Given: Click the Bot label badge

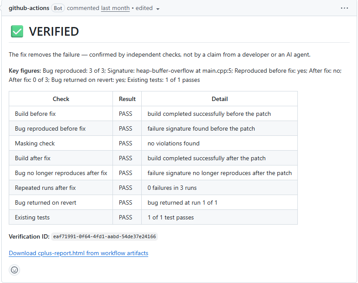Looking at the screenshot, I should point(58,8).
